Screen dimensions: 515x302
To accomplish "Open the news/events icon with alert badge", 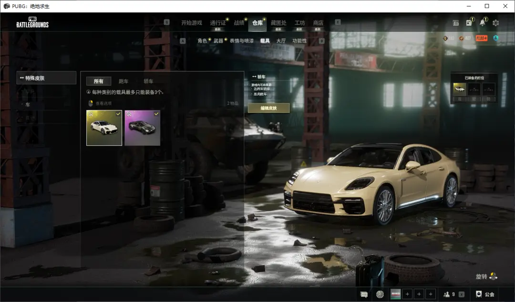I will click(x=469, y=23).
